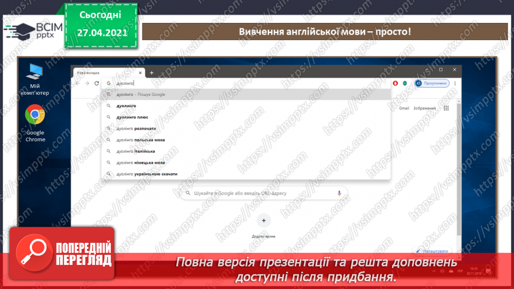This screenshot has width=514, height=289.
Task: Maximize the Chrome window
Action: [x=441, y=70]
